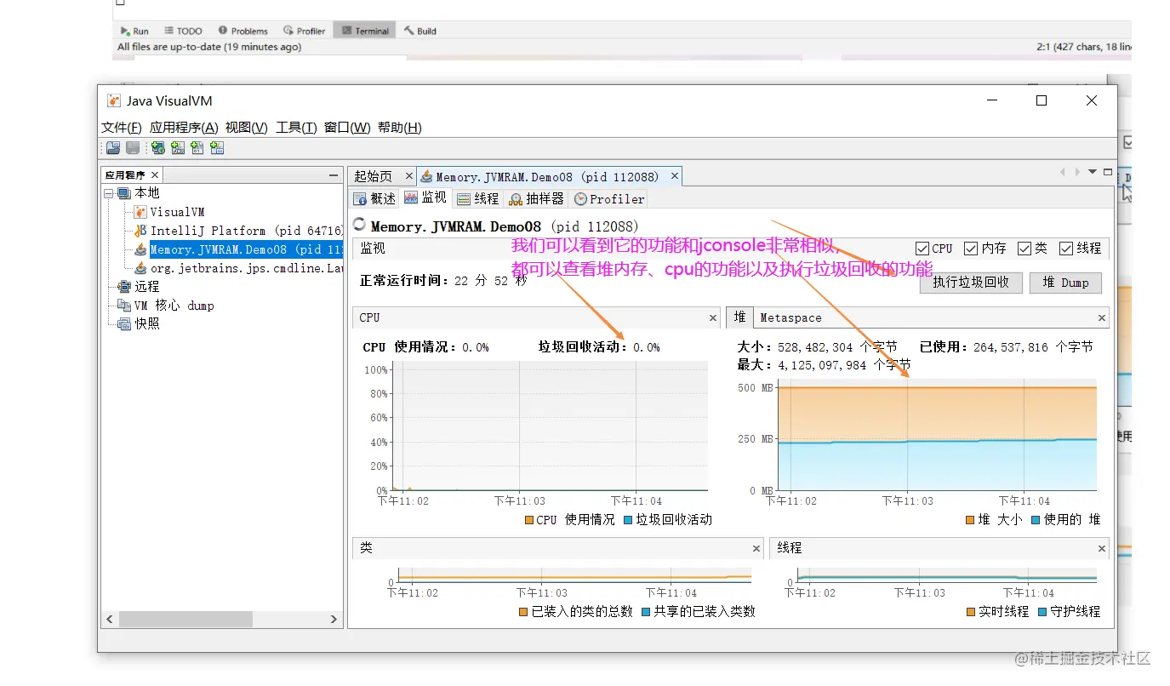1170x686 pixels.
Task: Select the 监视 tab
Action: [425, 197]
